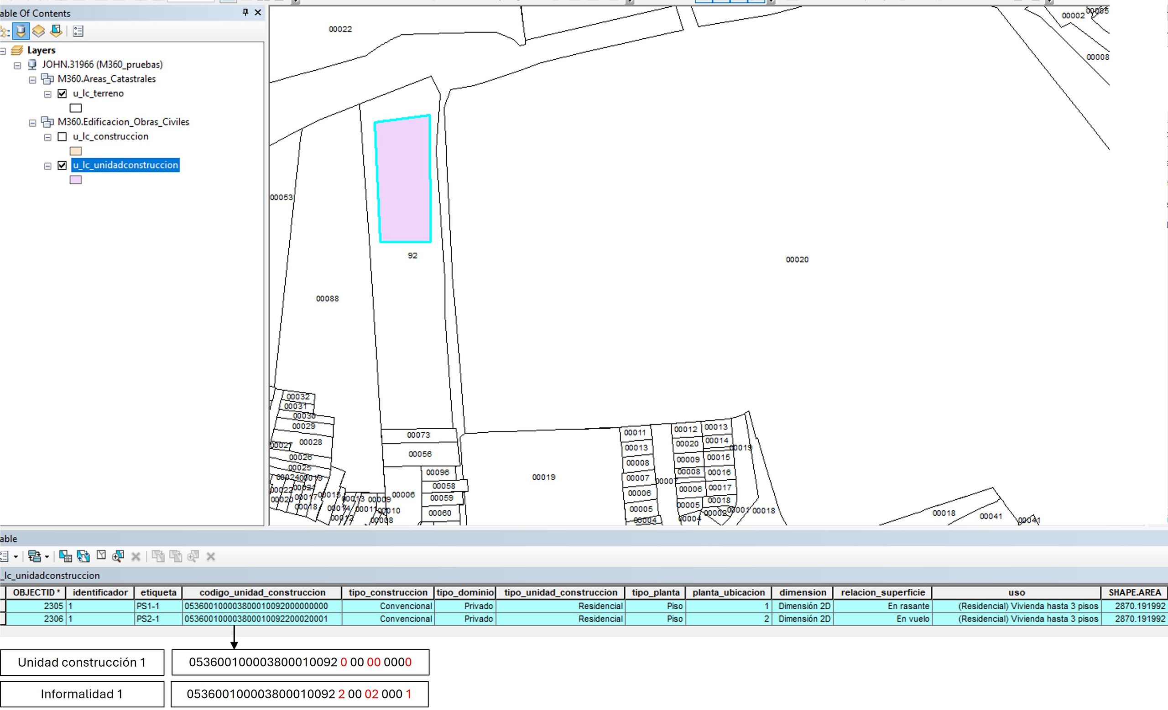Click Select By Attributes in table toolbar
Viewport: 1168px width, 710px height.
tap(65, 556)
